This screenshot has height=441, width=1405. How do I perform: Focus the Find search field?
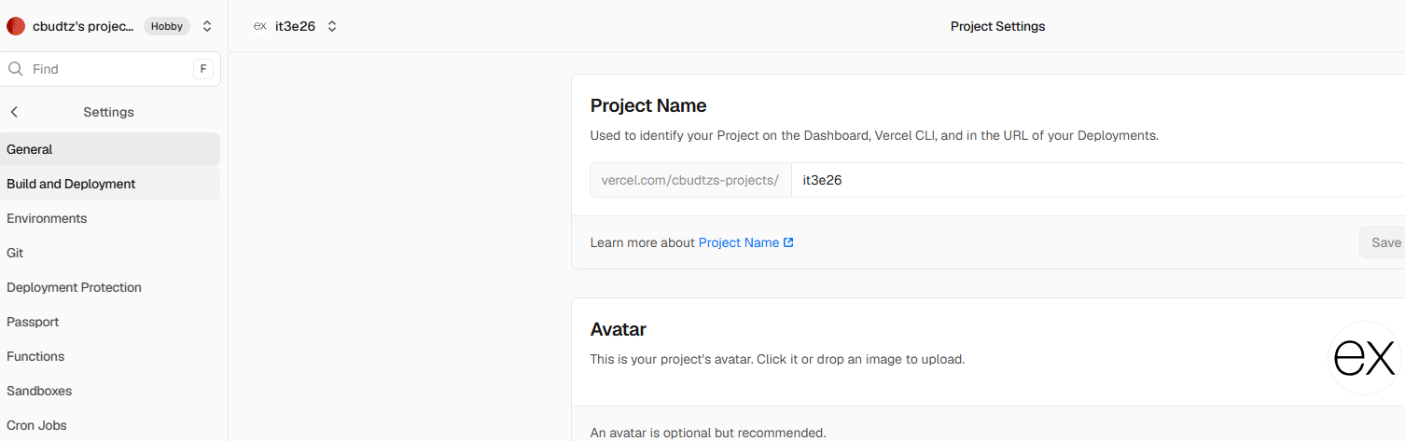tap(110, 69)
